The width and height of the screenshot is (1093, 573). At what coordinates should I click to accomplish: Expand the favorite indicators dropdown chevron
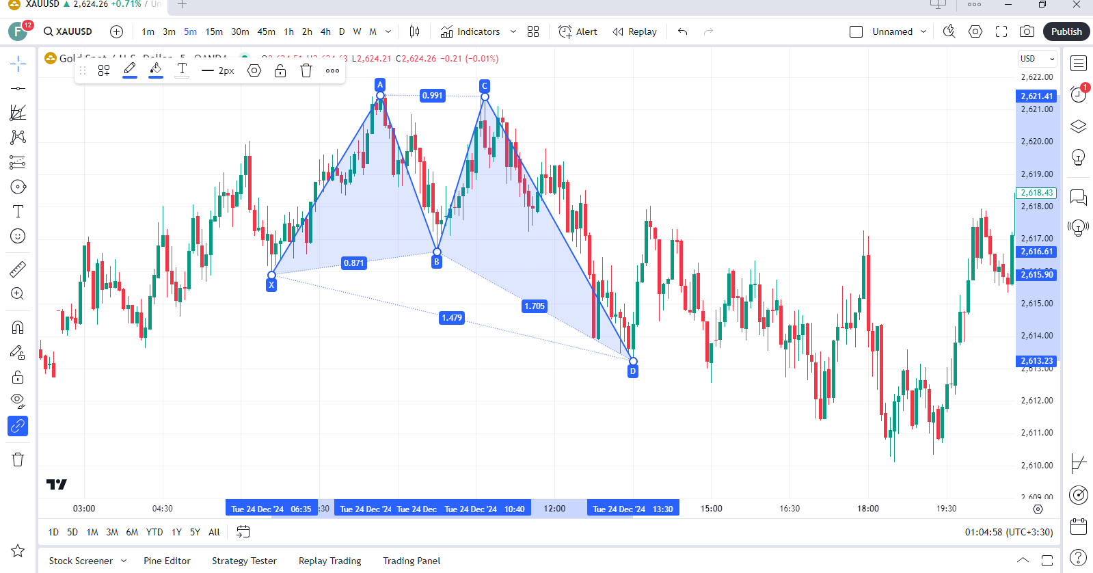coord(513,31)
